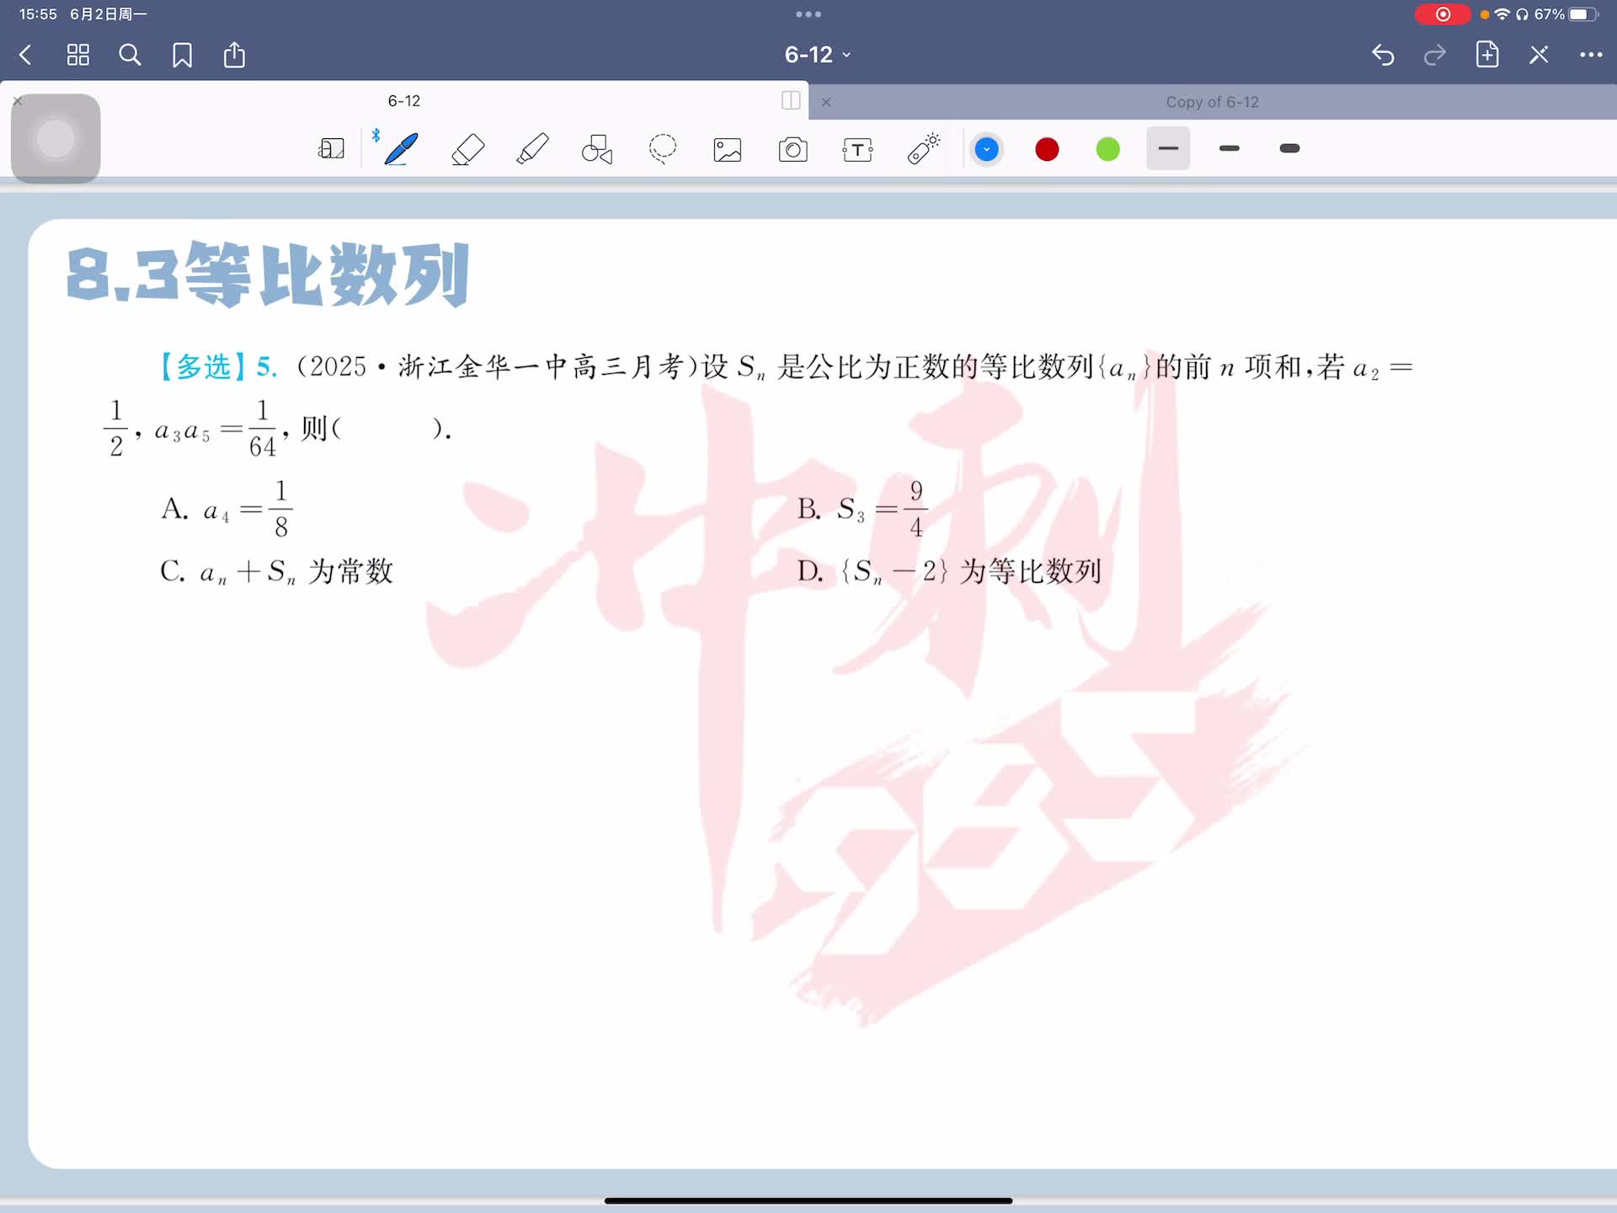Expand the 6-12 document title dropdown
Image resolution: width=1617 pixels, height=1213 pixels.
tap(817, 56)
